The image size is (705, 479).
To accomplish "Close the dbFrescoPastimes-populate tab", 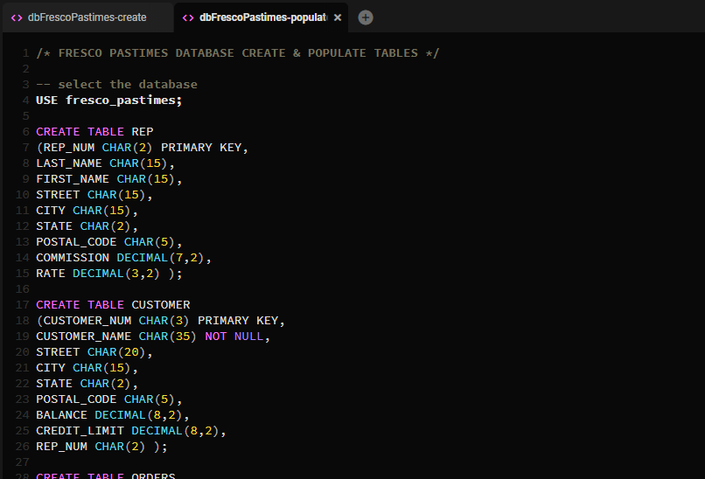I will tap(338, 17).
